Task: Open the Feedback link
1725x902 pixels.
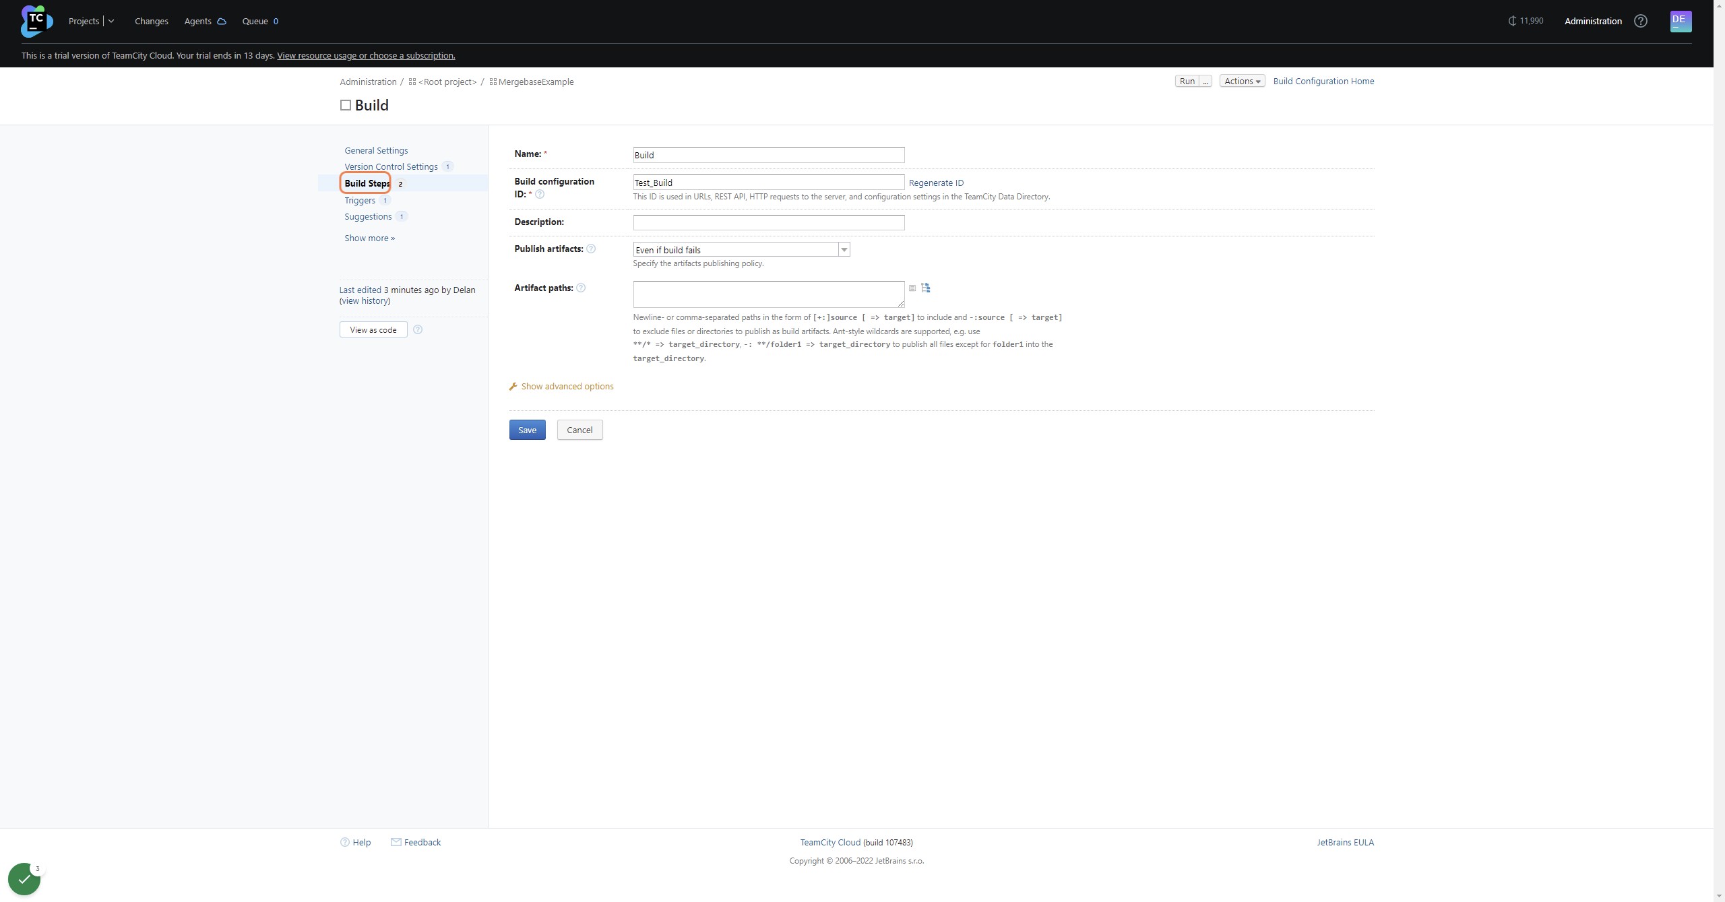Action: click(422, 842)
